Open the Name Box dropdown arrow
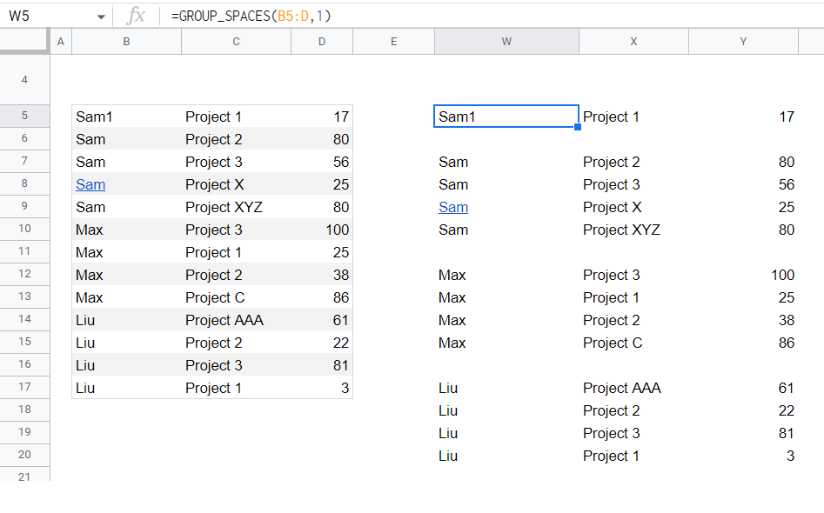 pos(102,15)
